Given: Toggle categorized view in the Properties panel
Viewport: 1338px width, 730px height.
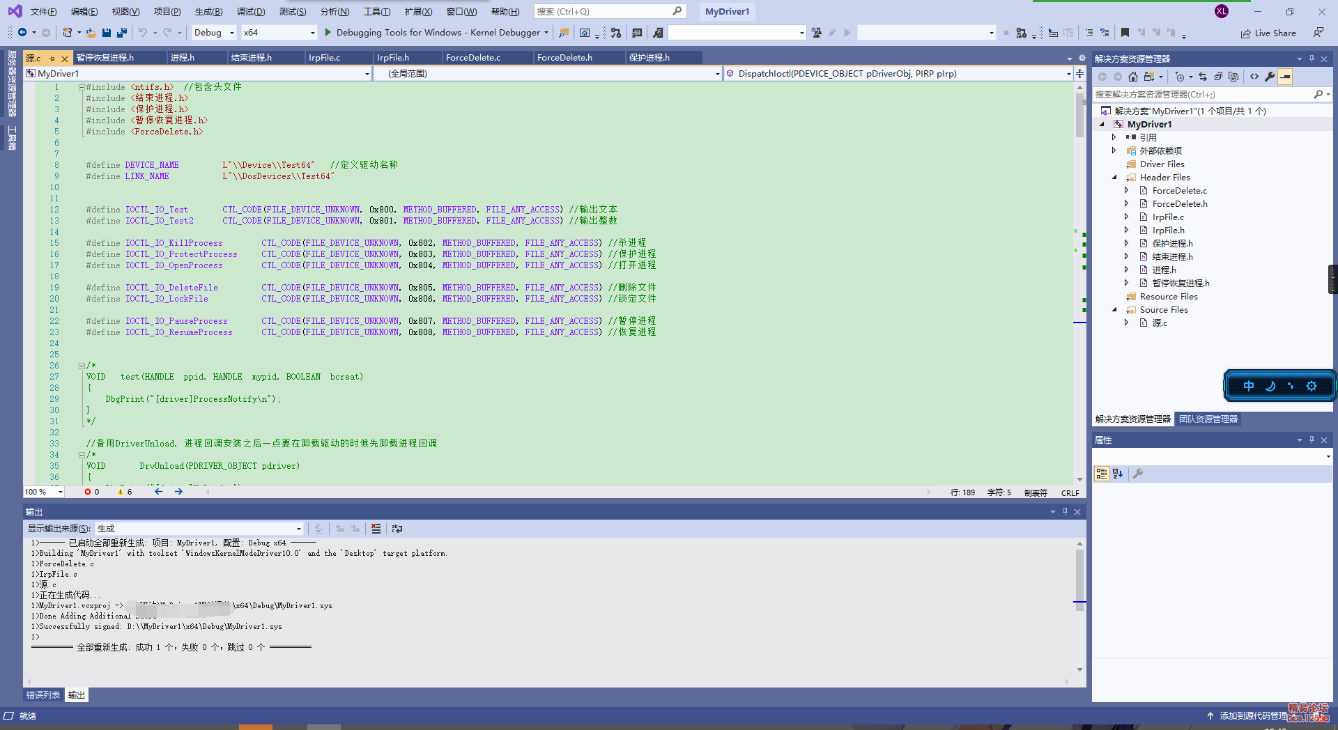Looking at the screenshot, I should 1102,474.
